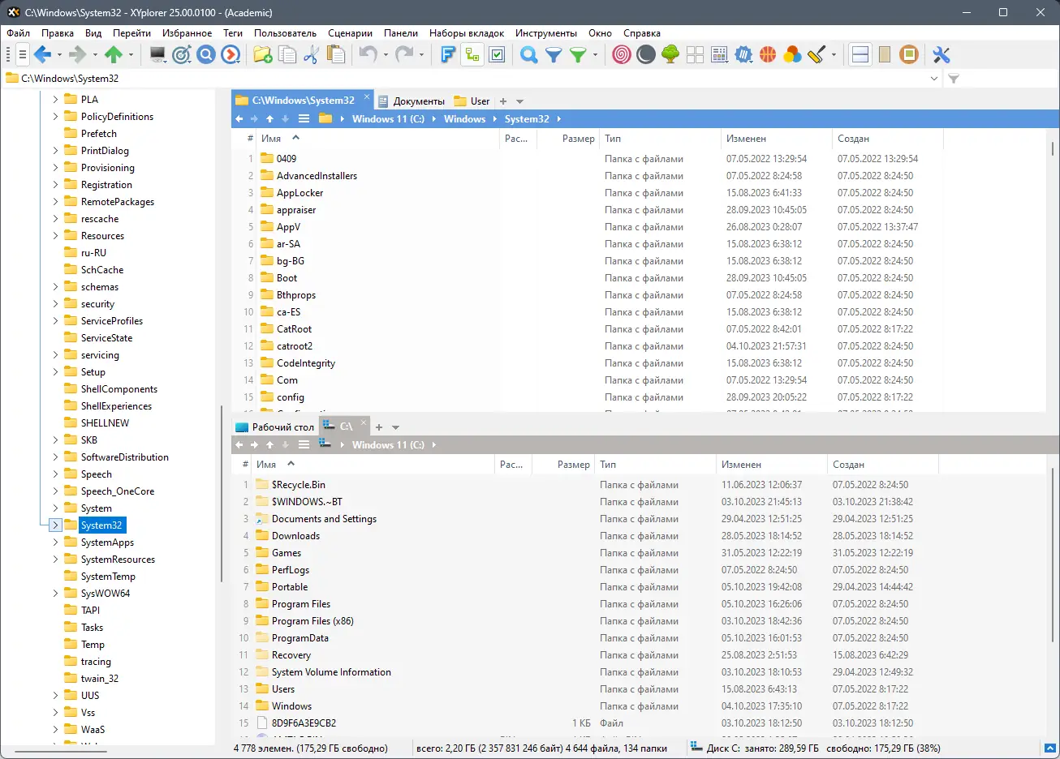Open the Сценарии menu
1060x759 pixels.
[x=350, y=33]
